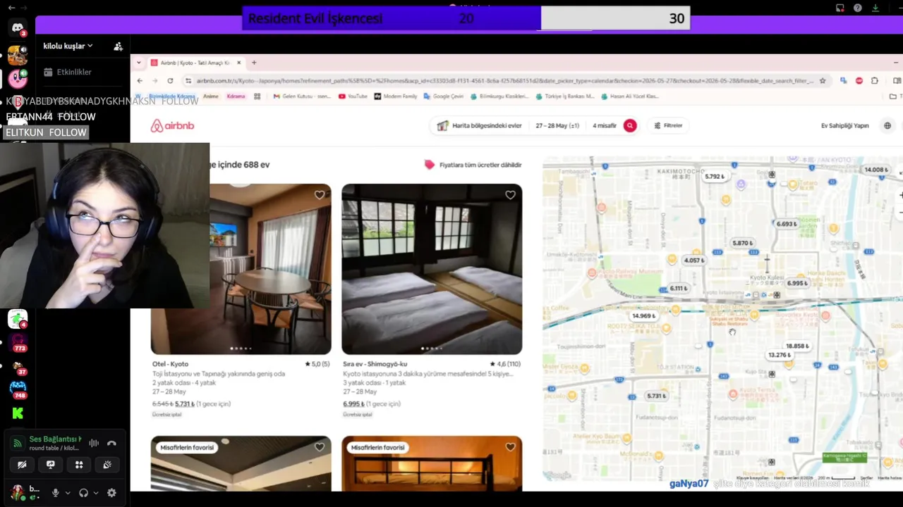Select the 18.858 ₺ map price marker
Viewport: 903px width, 507px height.
[797, 346]
